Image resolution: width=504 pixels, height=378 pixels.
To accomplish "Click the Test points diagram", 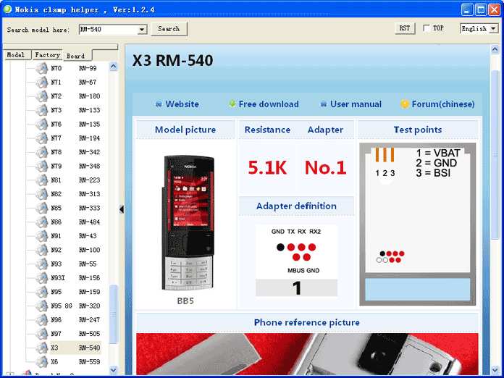I will (x=418, y=224).
